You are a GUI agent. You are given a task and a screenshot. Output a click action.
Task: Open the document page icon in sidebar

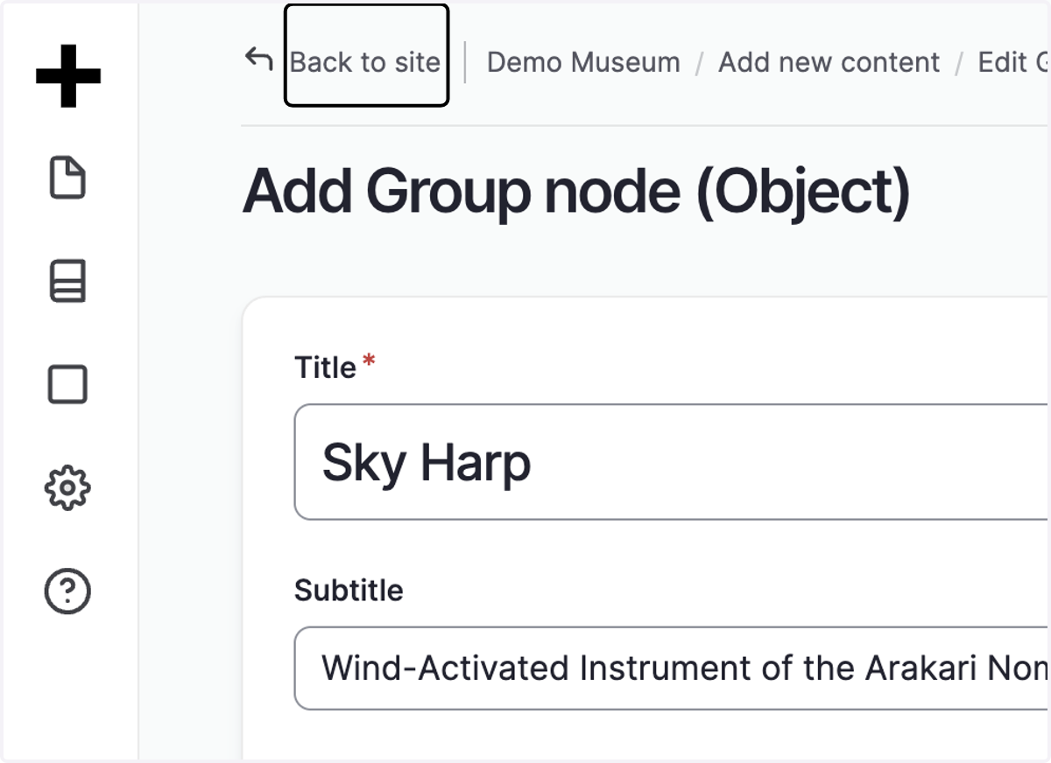pos(67,178)
